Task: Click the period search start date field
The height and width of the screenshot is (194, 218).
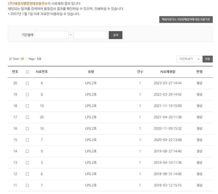Action: click(x=51, y=35)
